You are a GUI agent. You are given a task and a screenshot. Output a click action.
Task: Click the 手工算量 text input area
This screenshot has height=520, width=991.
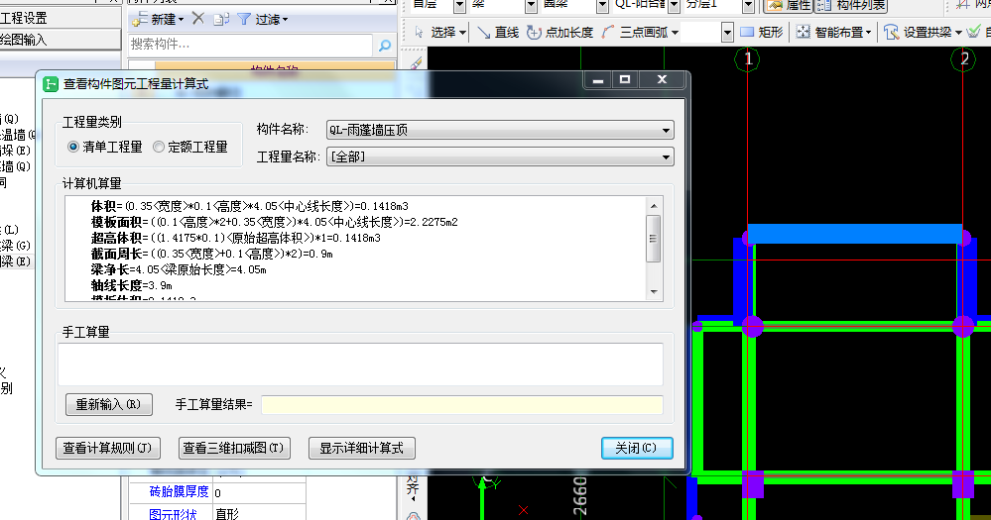pos(360,364)
